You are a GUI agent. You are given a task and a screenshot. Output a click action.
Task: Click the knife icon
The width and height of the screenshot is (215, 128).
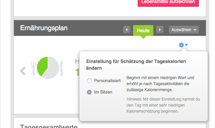pyautogui.click(x=61, y=68)
